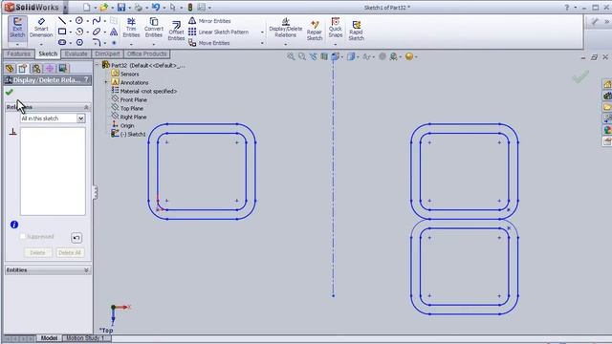This screenshot has height=344, width=612.
Task: Switch to the Evaluate ribbon tab
Action: tap(76, 54)
